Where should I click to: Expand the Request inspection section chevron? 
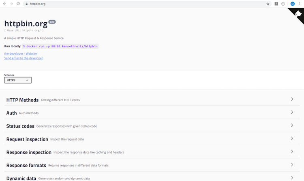click(x=292, y=138)
